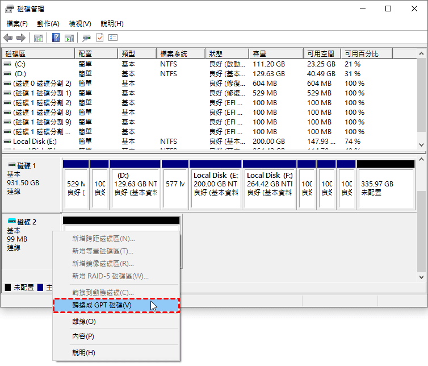Click the checklist settings toolbar icon
The width and height of the screenshot is (428, 366).
(113, 38)
